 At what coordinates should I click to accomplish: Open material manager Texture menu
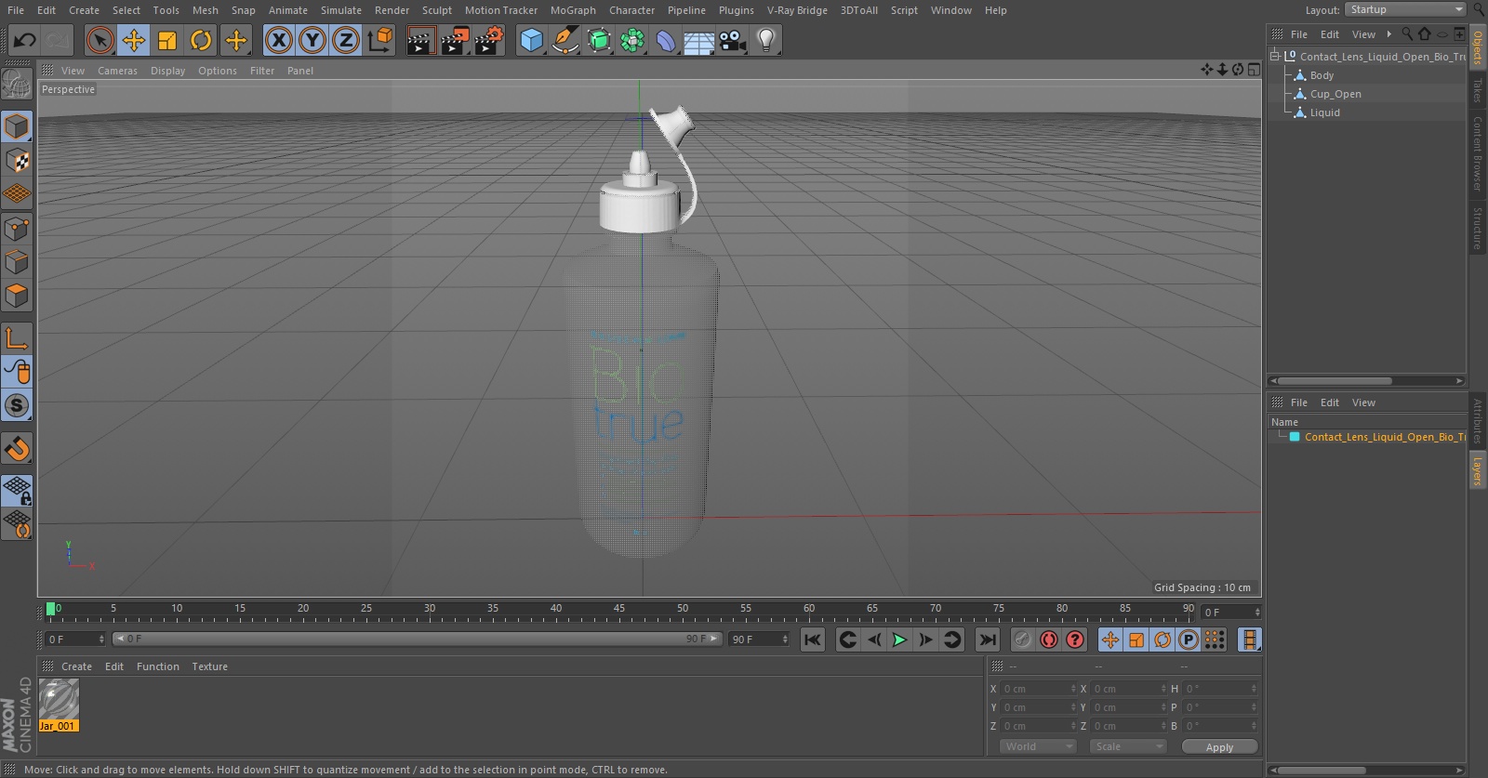[x=209, y=666]
